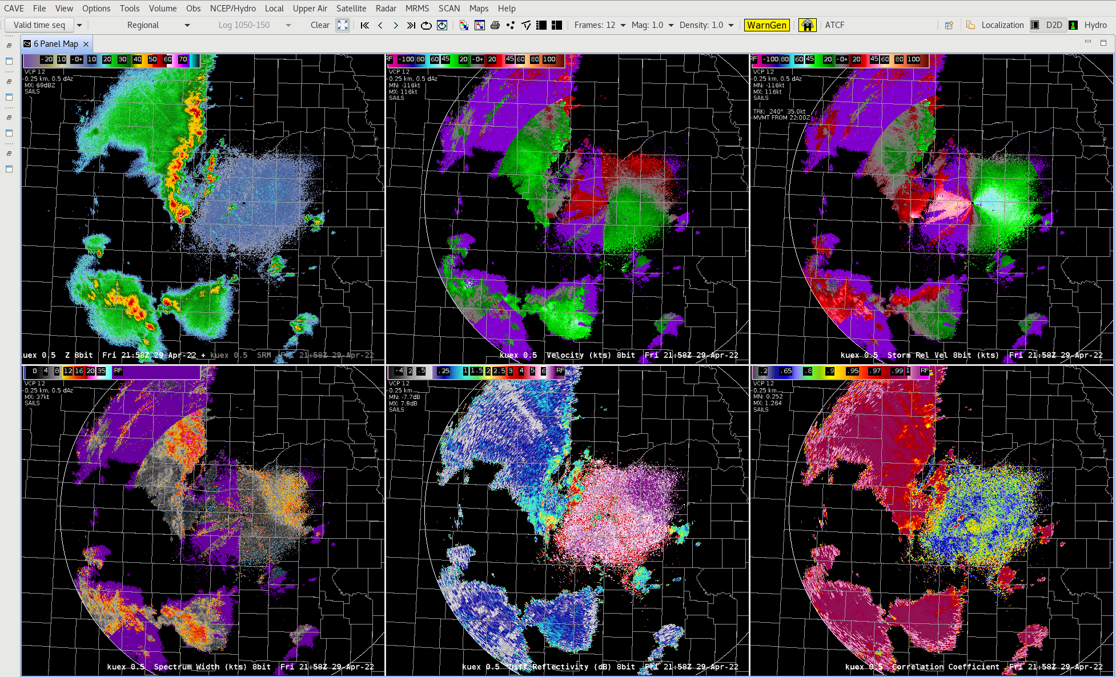Open the NCEP/Hydro menu
Screen dimensions: 1116x677
(x=233, y=9)
